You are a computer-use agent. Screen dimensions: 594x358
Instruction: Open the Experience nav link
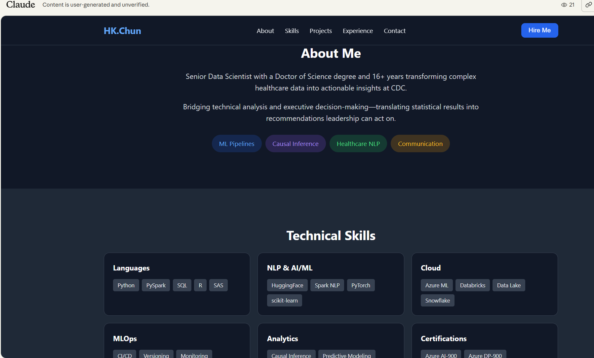pos(358,31)
